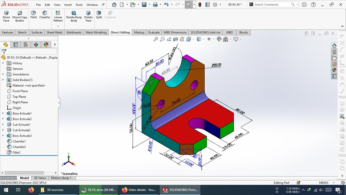Switch to the Evaluate tab
The width and height of the screenshot is (346, 195).
coord(154,32)
